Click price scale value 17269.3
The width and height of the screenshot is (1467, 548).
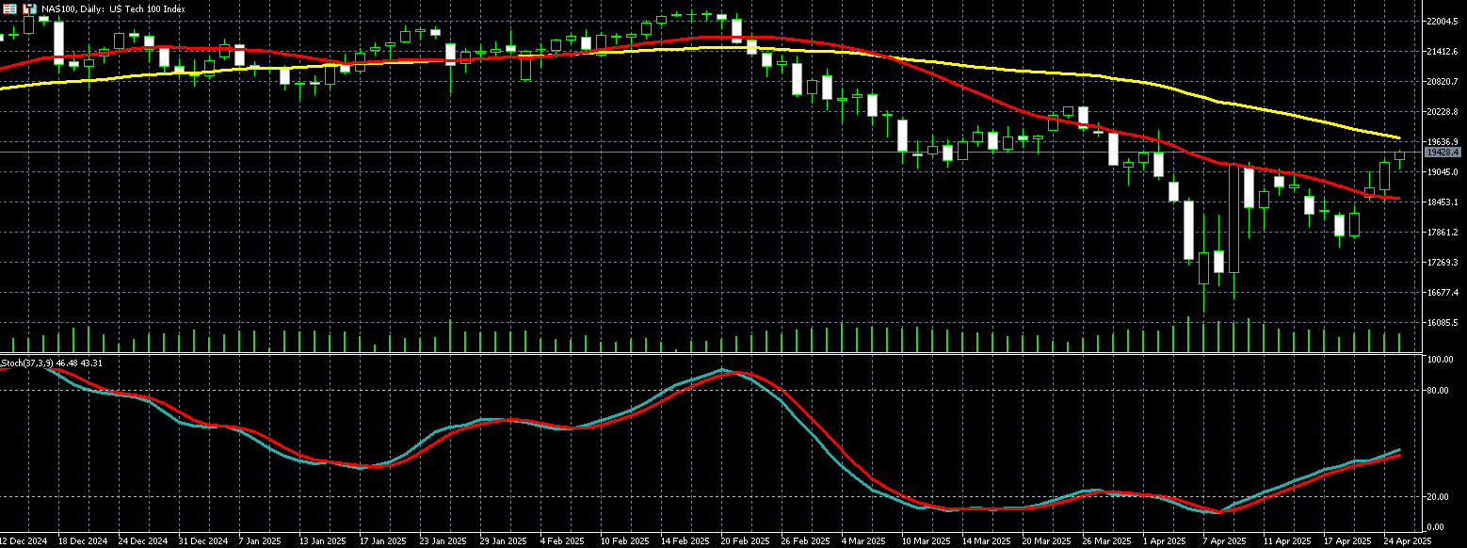pos(1442,263)
